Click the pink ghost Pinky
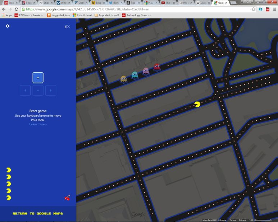This screenshot has width=278, height=222. (146, 71)
